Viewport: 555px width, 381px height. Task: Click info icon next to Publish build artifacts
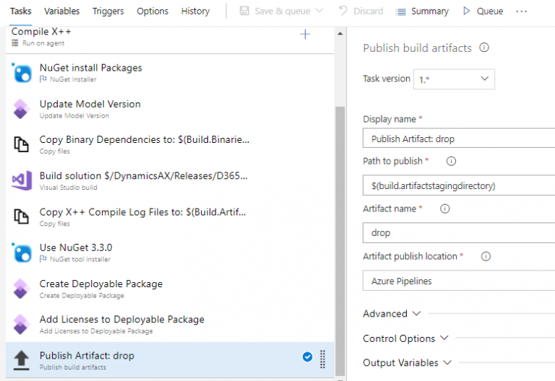[484, 48]
